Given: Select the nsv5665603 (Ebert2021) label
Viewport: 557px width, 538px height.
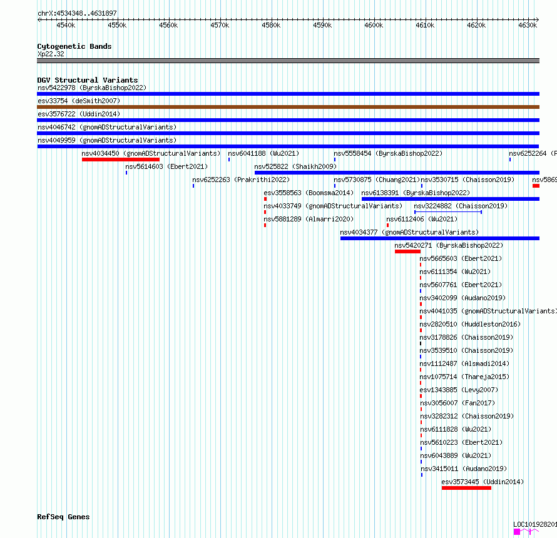Looking at the screenshot, I should [461, 258].
